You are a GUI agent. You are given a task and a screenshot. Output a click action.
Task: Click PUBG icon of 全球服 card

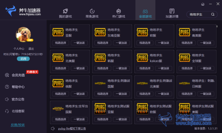pos(185,58)
